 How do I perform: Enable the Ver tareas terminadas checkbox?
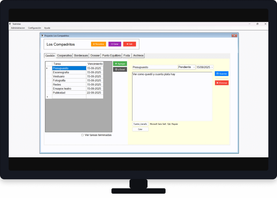[x=83, y=135]
